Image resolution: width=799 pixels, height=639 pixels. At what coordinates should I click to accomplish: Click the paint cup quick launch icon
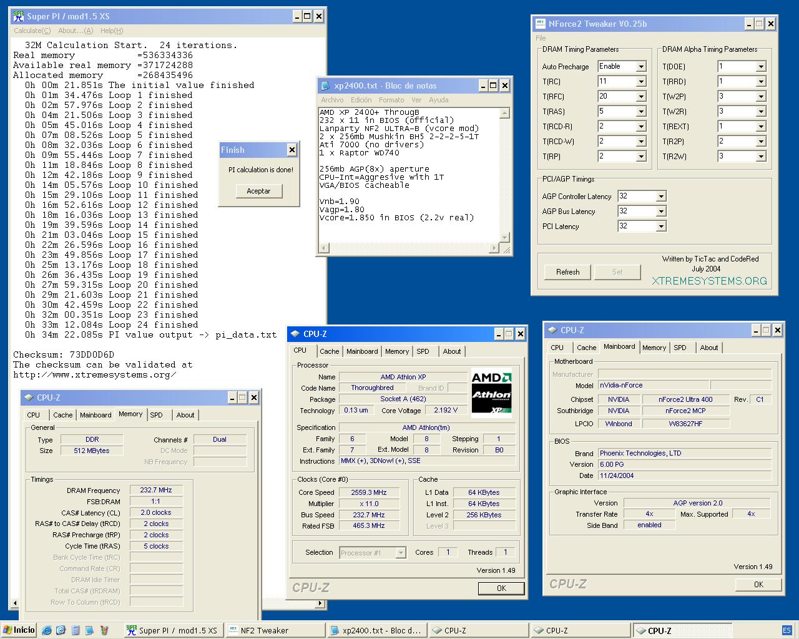coord(104,630)
